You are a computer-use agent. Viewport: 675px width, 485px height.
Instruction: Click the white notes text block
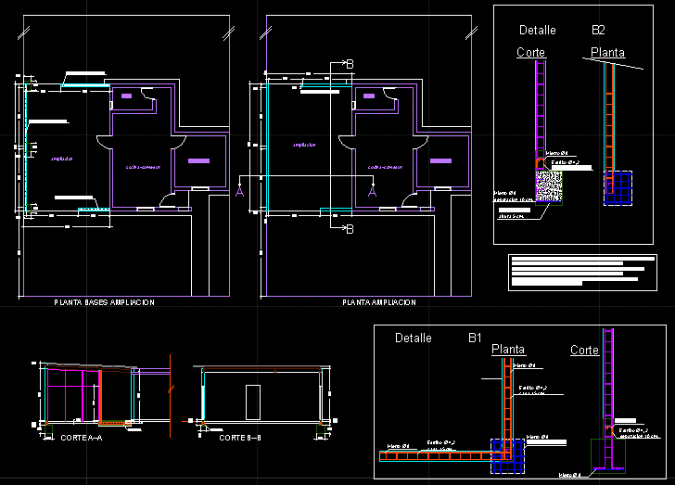point(576,271)
